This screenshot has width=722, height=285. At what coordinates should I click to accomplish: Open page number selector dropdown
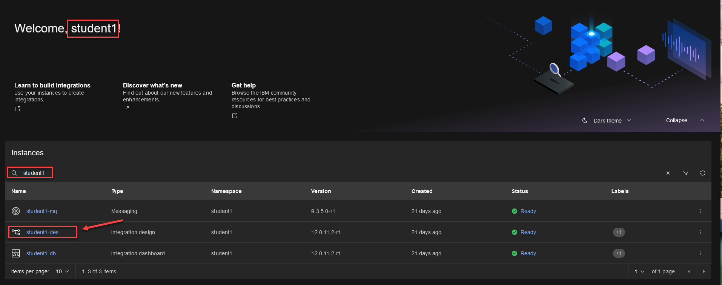pyautogui.click(x=639, y=271)
